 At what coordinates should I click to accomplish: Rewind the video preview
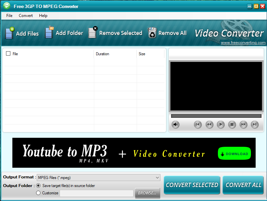point(209,124)
